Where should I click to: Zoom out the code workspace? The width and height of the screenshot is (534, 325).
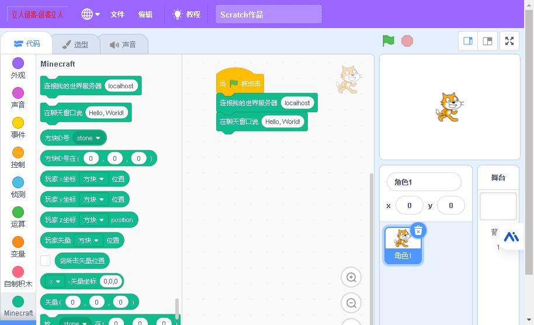351,303
